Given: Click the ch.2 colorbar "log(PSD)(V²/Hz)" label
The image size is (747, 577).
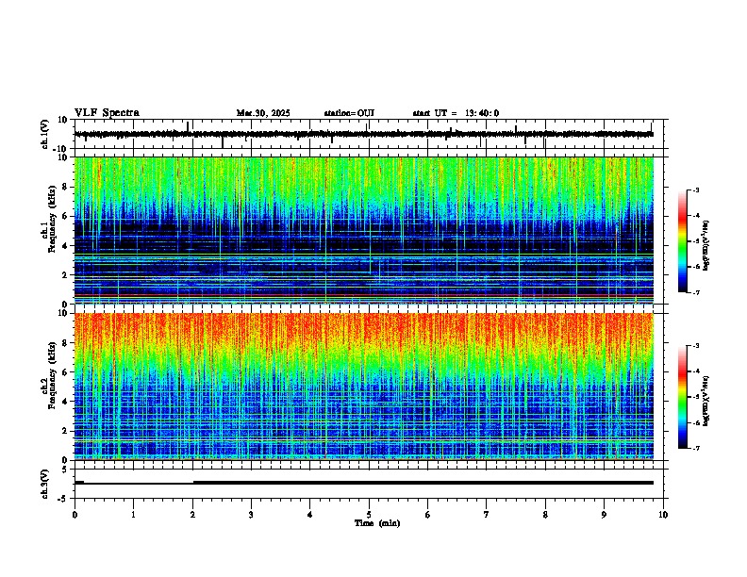Looking at the screenshot, I should [706, 401].
